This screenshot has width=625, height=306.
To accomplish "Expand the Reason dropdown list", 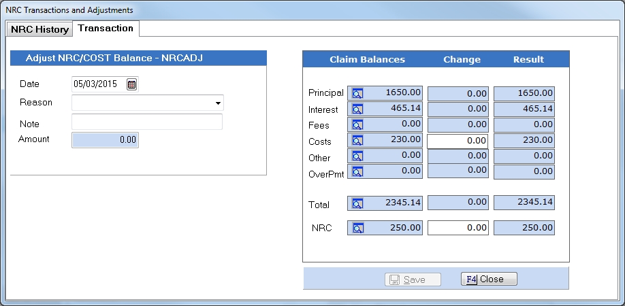I will pos(218,103).
